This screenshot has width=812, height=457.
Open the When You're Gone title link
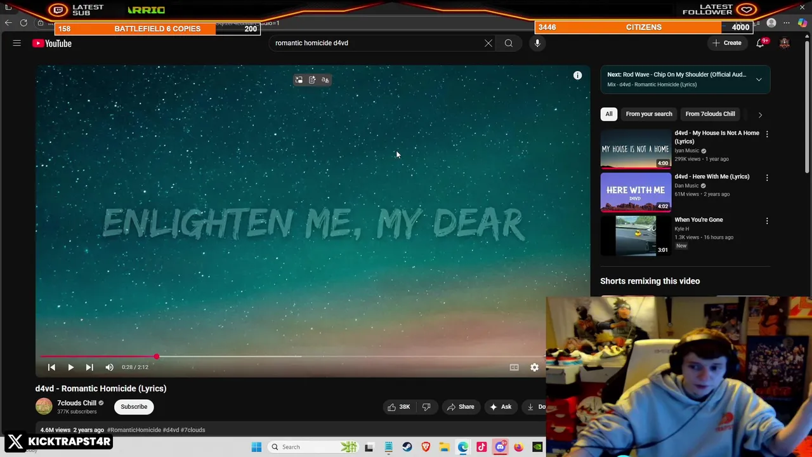pos(698,220)
